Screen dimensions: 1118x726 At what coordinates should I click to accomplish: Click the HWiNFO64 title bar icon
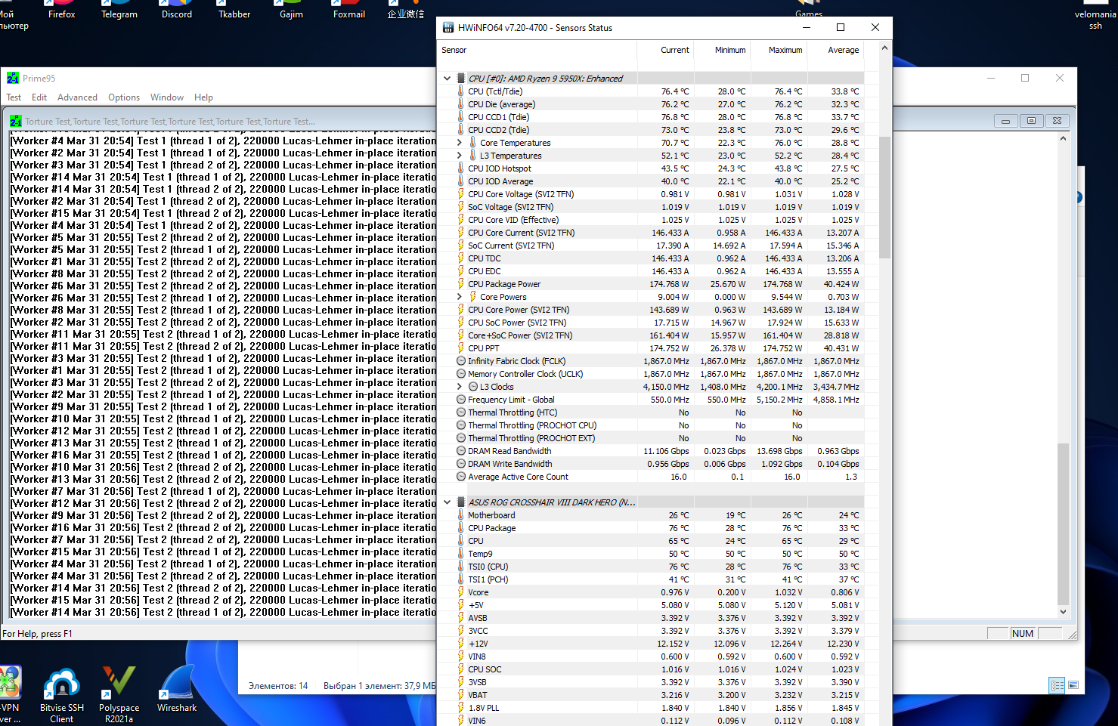(x=447, y=28)
